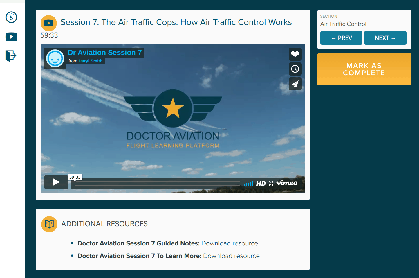Open the Vimeo logo link
The image size is (419, 278).
tap(287, 183)
